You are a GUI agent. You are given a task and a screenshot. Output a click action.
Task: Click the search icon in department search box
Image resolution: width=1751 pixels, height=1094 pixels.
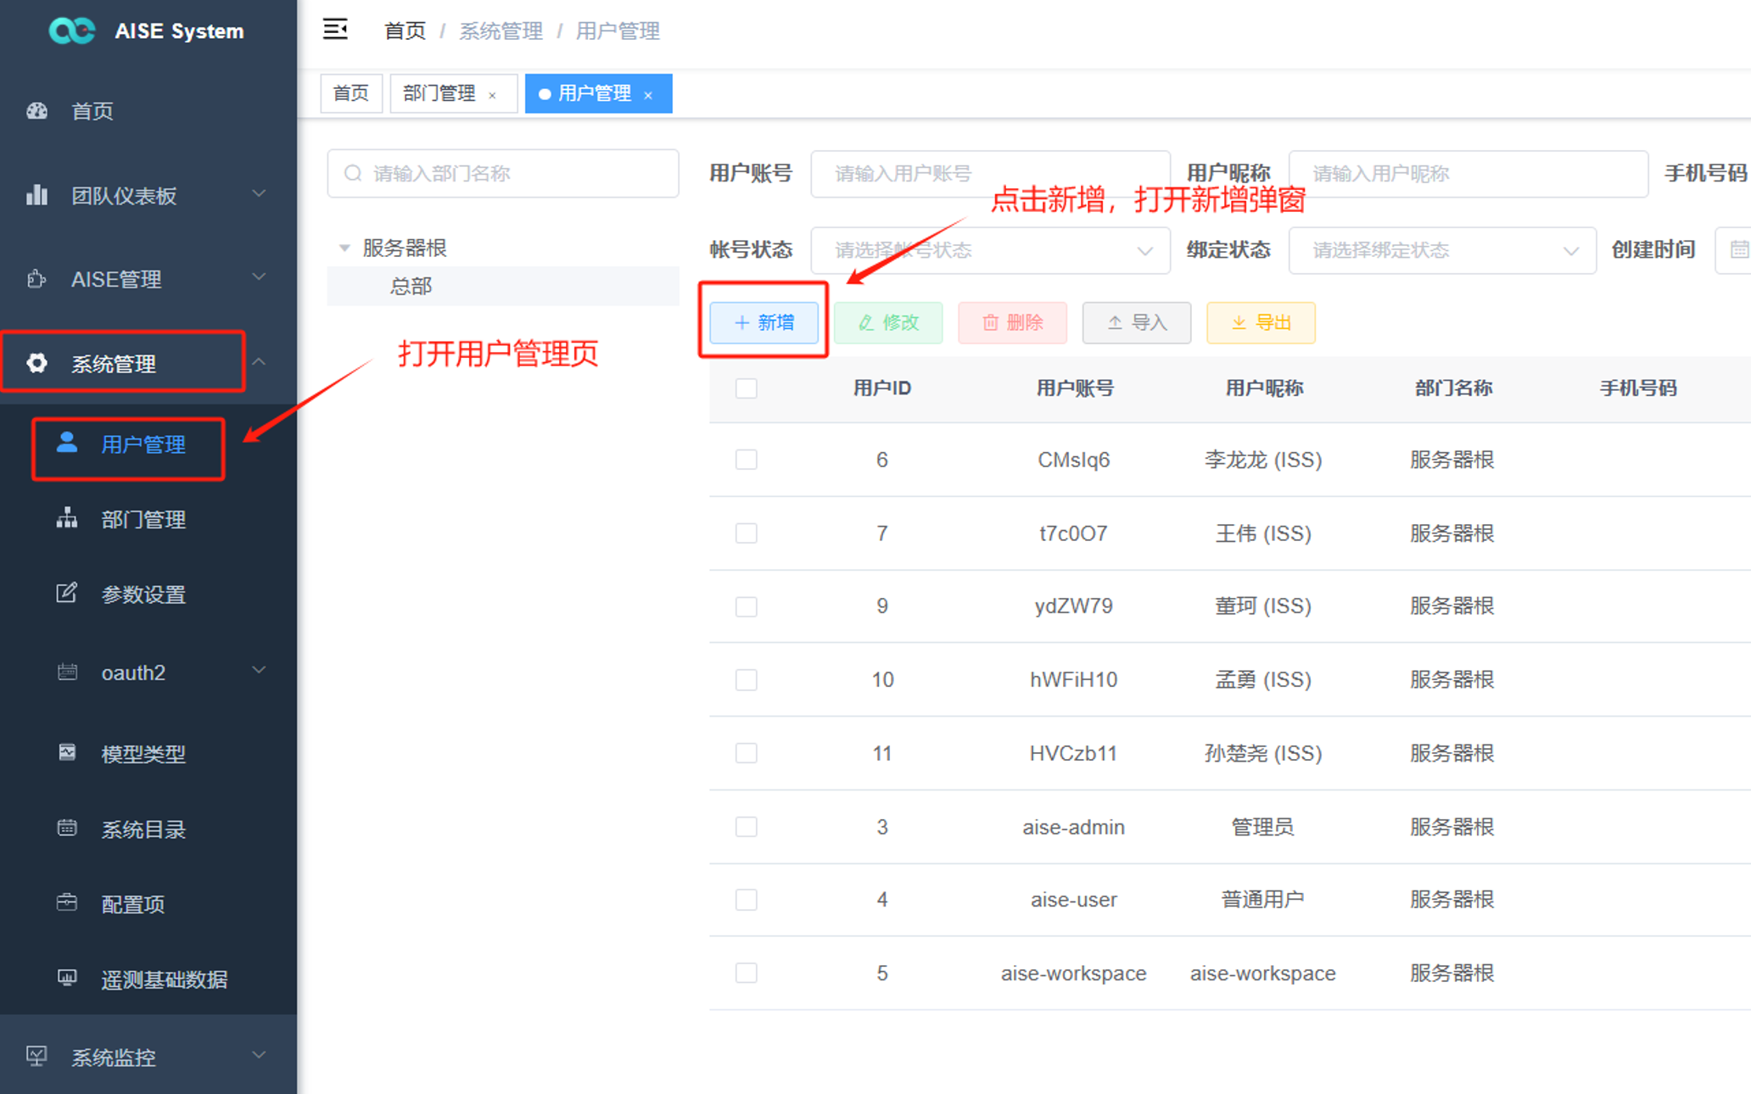click(353, 174)
